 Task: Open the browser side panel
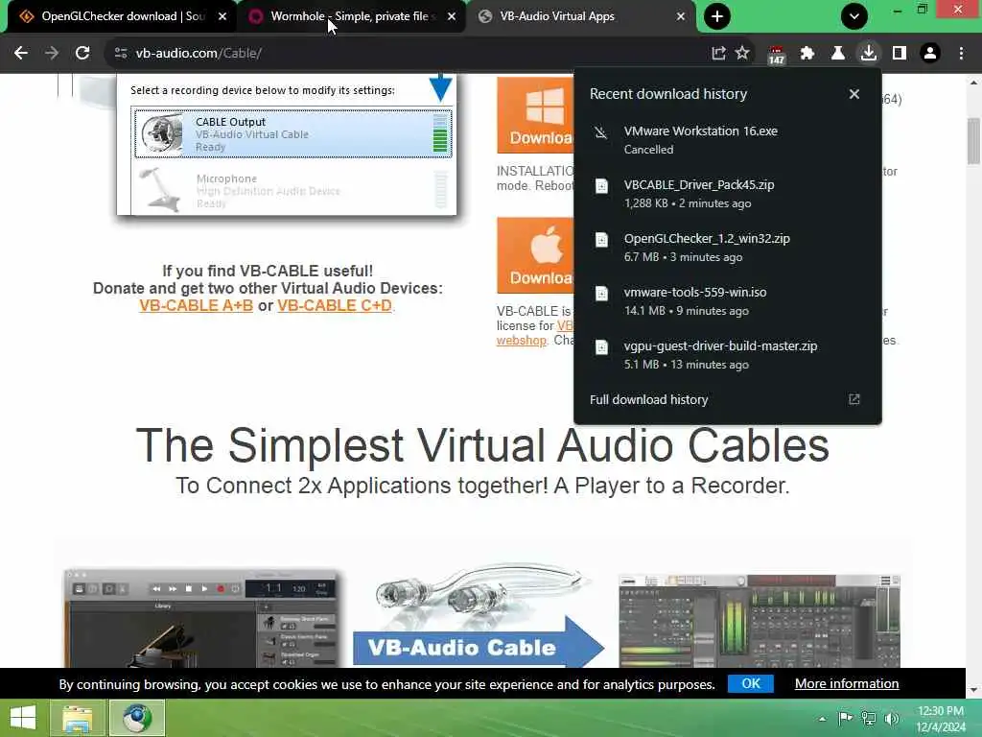[x=900, y=54]
